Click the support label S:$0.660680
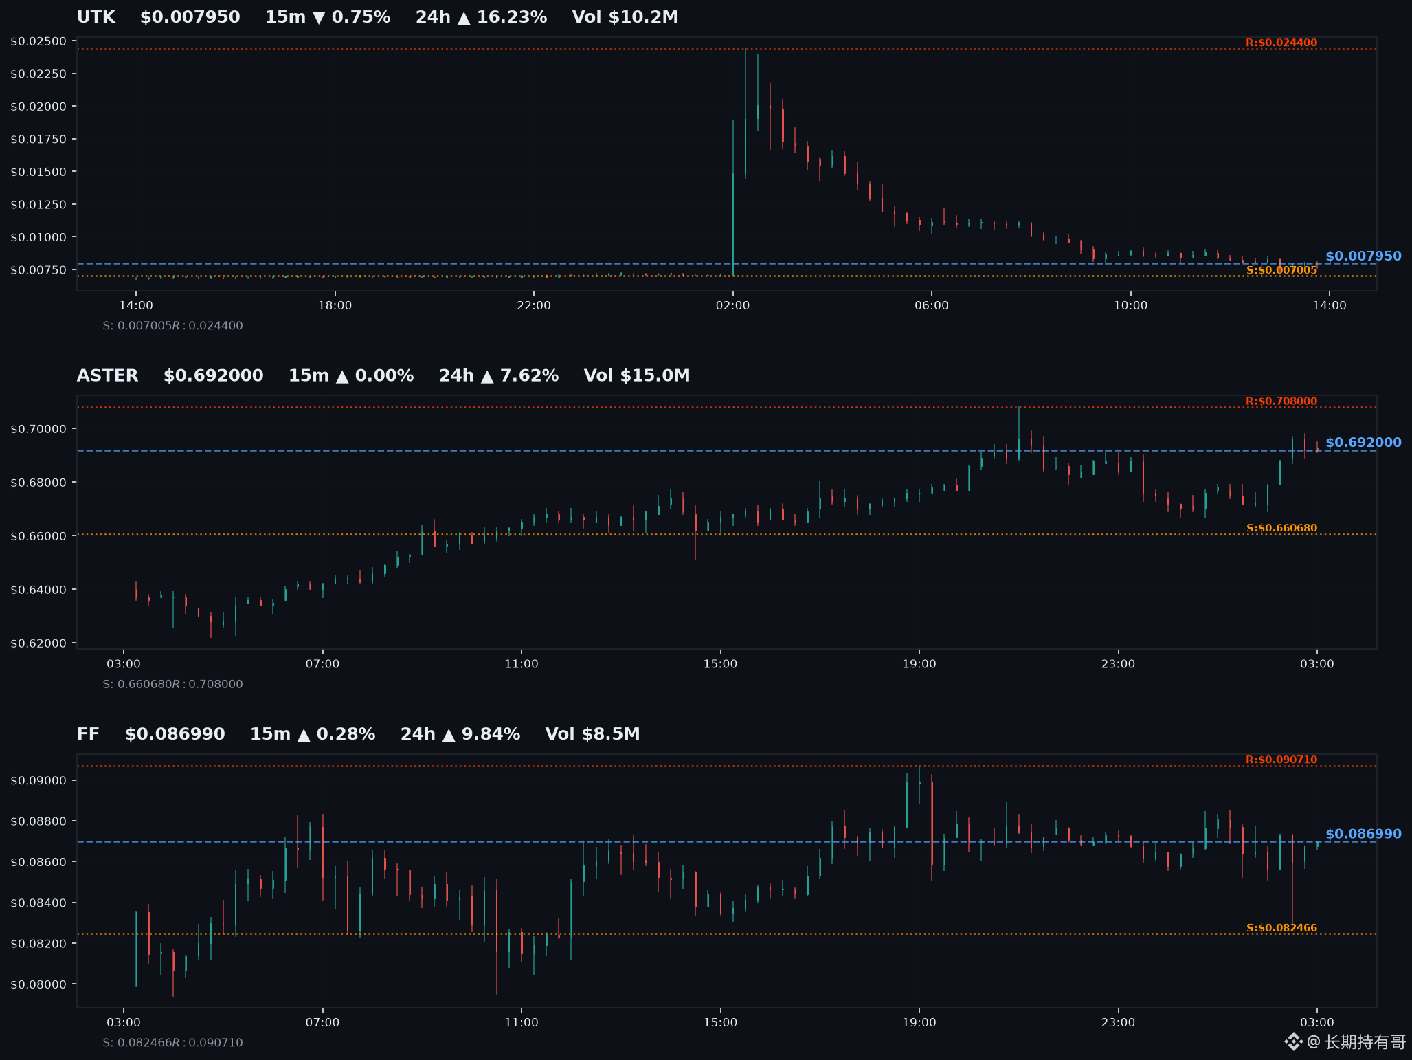The image size is (1412, 1060). coord(1281,529)
